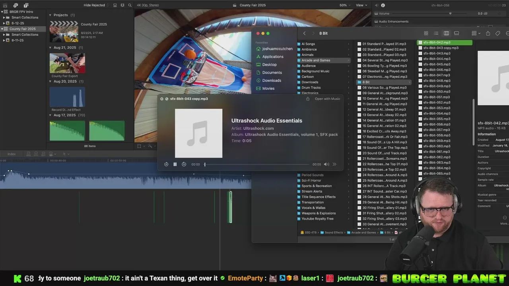The image size is (509, 286).
Task: Collapse the Aug 17, 2025 section
Action: [x=51, y=115]
